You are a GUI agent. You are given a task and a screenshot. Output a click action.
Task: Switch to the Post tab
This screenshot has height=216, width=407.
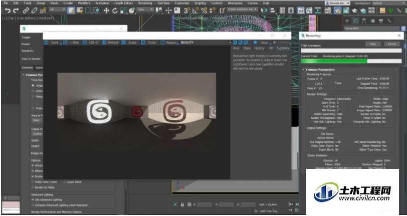pyautogui.click(x=236, y=48)
